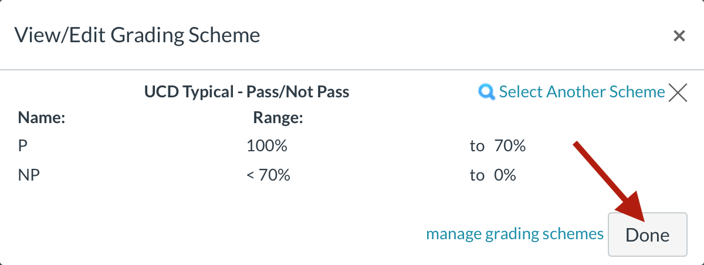Close the View/Edit Grading Scheme dialog
This screenshot has width=704, height=265.
coord(679,36)
